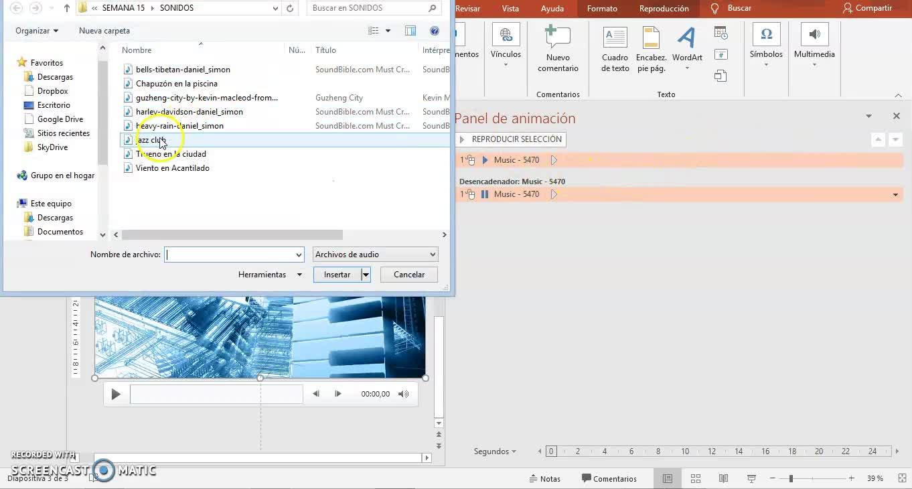912x489 pixels.
Task: Click the WordArt icon in ribbon
Action: [687, 39]
